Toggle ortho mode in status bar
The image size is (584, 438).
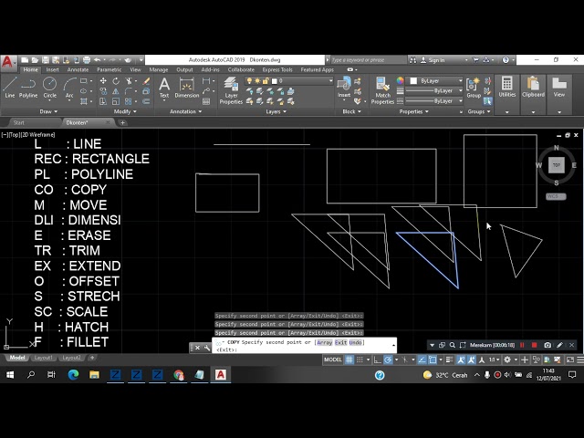click(x=377, y=360)
